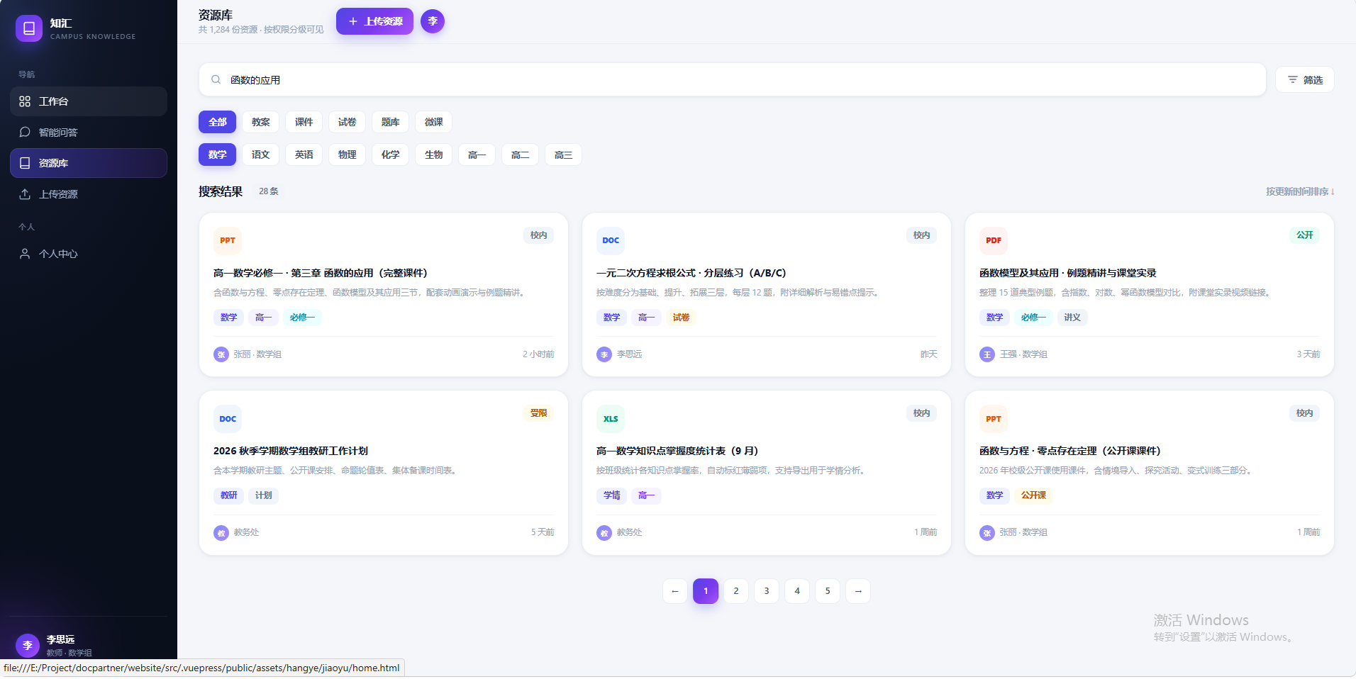Toggle the 全部 type filter chip
The width and height of the screenshot is (1356, 679).
217,122
